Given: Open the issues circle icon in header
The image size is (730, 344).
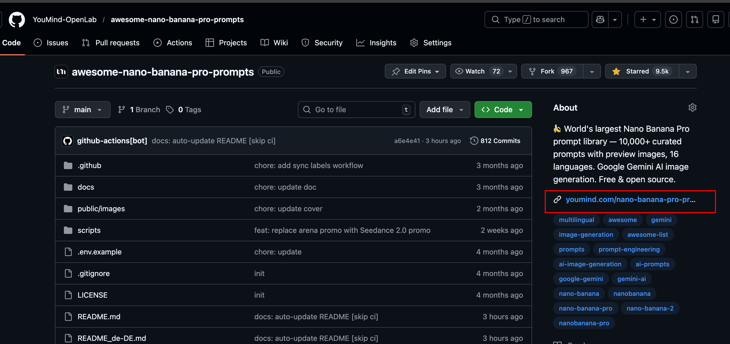Looking at the screenshot, I should point(673,19).
